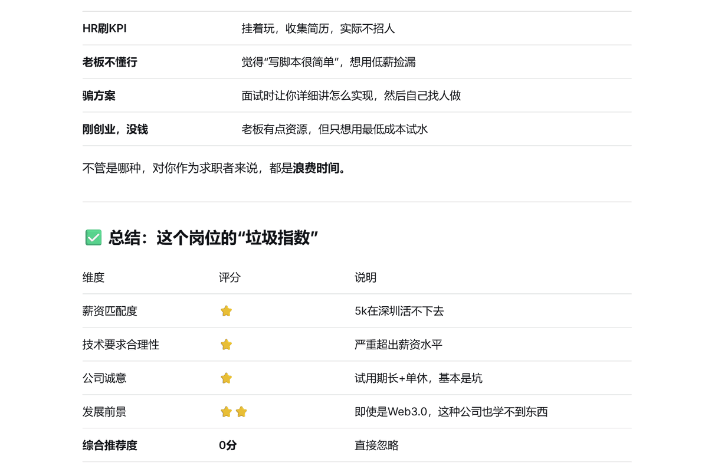Click the bold words "浪费时间"
Viewport: 708px width, 472px height.
click(316, 168)
